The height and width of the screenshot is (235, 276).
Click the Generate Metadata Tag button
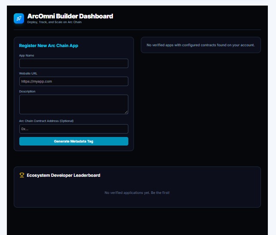pyautogui.click(x=74, y=141)
